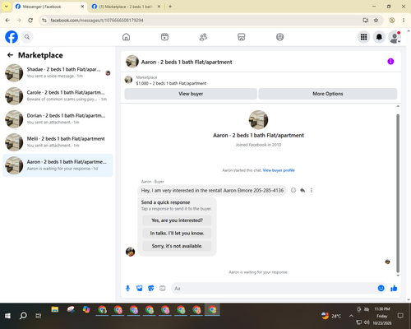Image resolution: width=411 pixels, height=329 pixels.
Task: Open emoji picker in message box
Action: click(381, 288)
